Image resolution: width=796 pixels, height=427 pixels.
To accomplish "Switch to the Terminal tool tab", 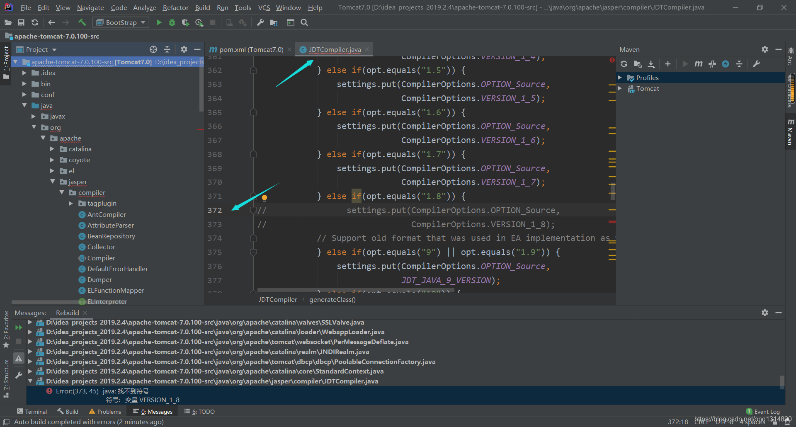I will 32,411.
